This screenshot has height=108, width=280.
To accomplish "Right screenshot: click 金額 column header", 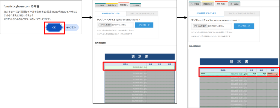I will [x=272, y=70].
